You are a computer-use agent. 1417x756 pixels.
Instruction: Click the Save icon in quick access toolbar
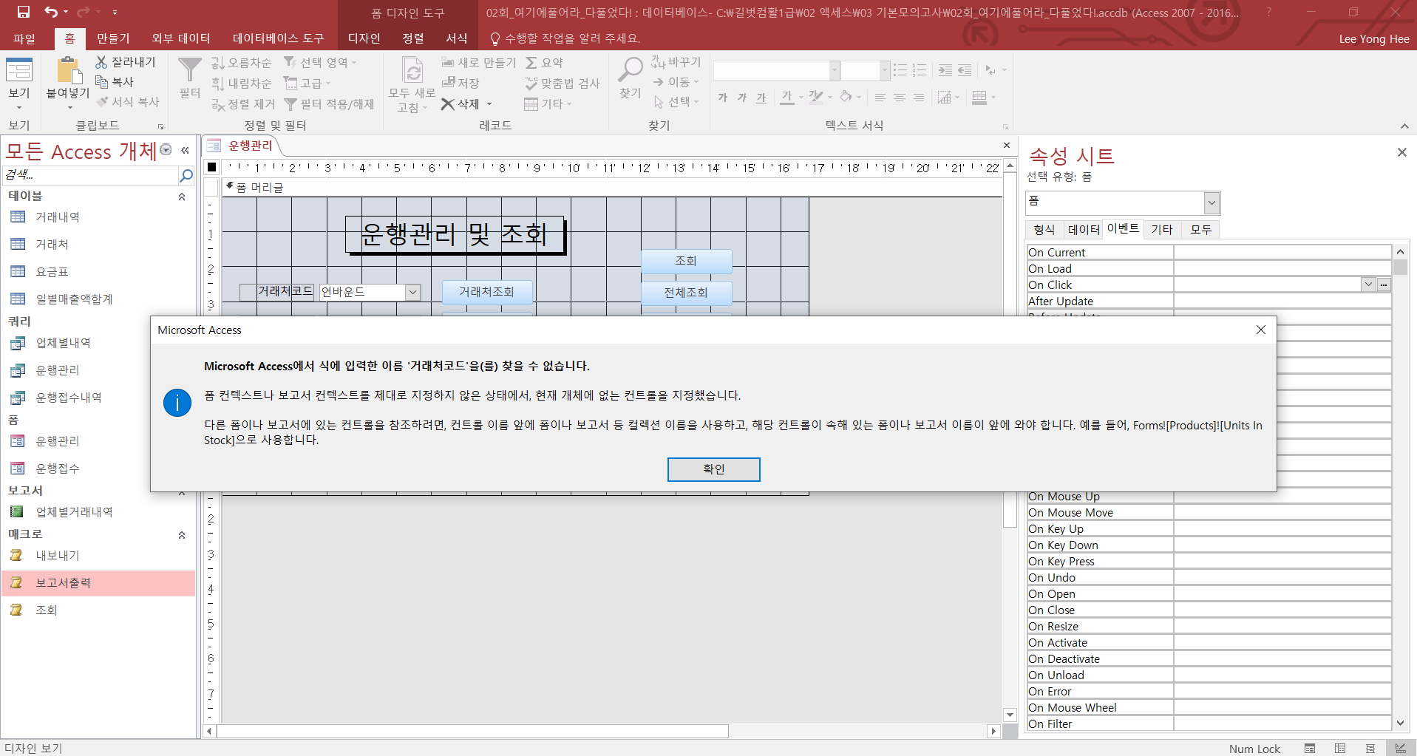(24, 12)
